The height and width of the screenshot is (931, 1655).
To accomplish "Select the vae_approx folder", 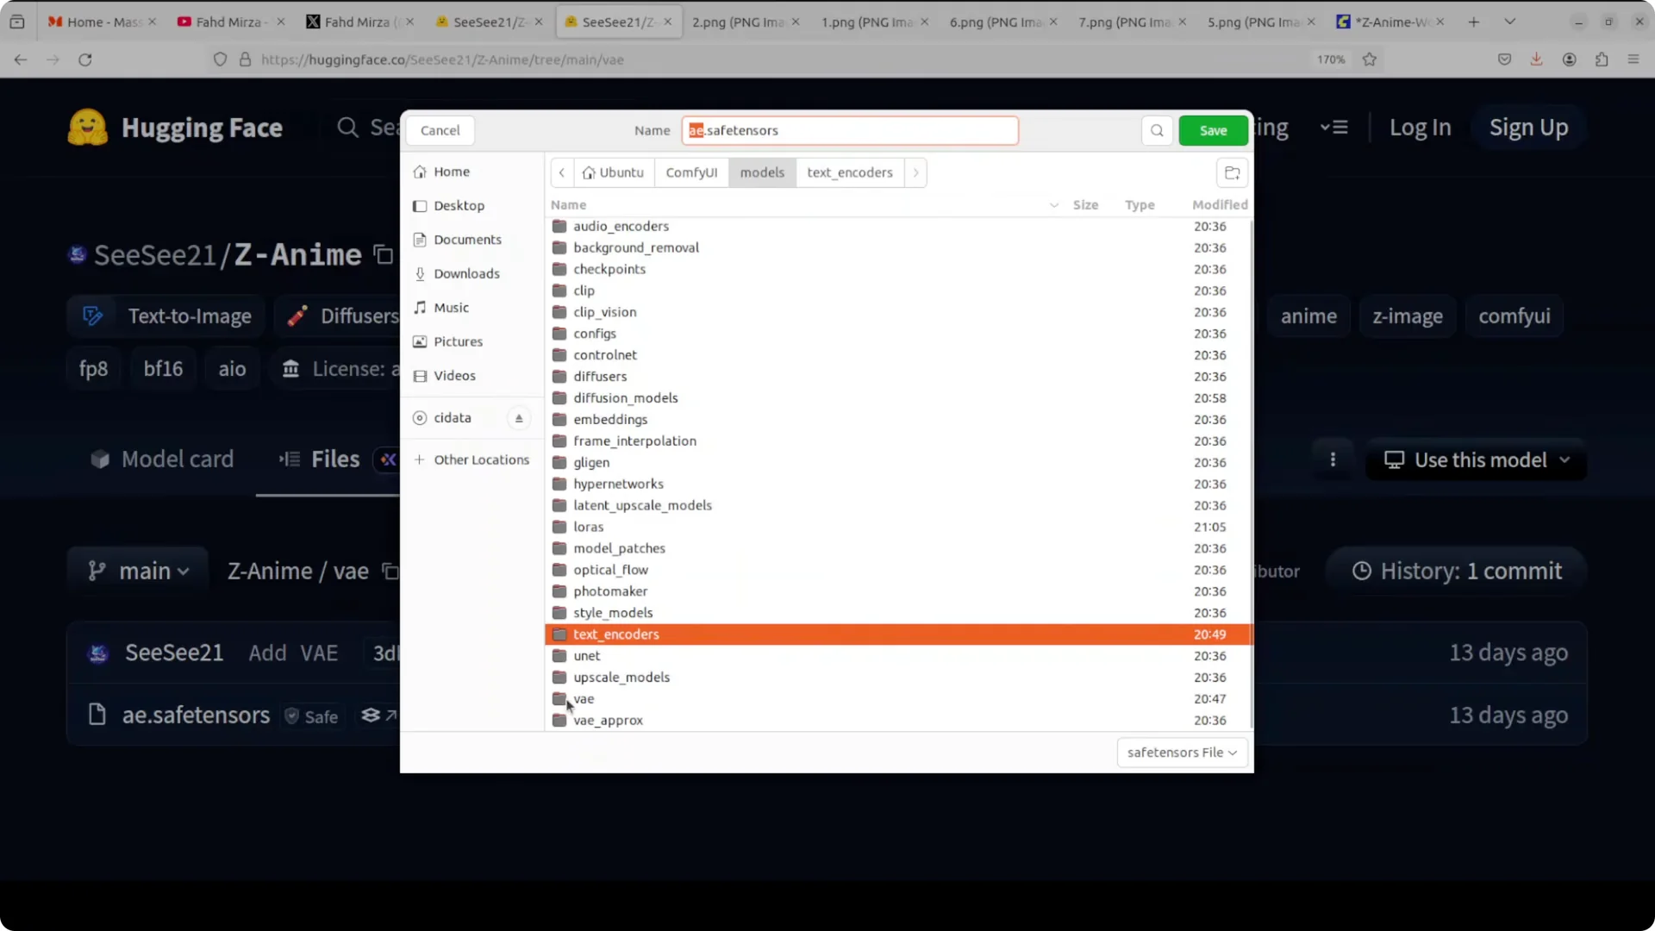I will [x=898, y=721].
